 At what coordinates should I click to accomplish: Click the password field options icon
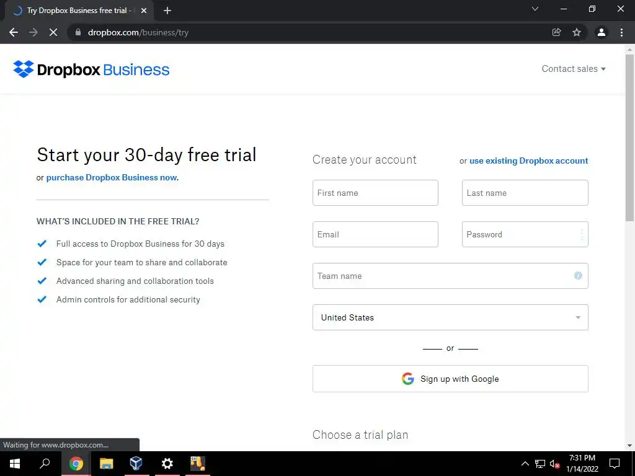coord(582,234)
